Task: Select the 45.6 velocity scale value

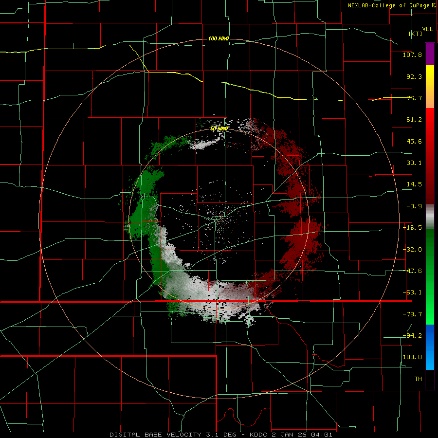Action: (414, 141)
